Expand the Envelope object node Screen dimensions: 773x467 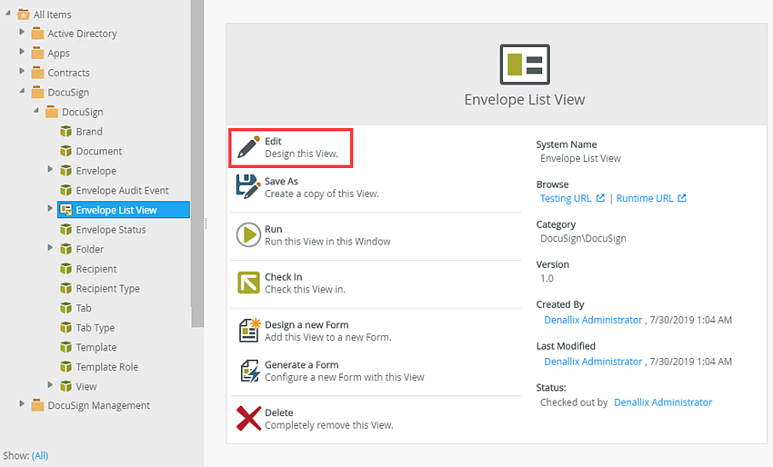coord(51,170)
